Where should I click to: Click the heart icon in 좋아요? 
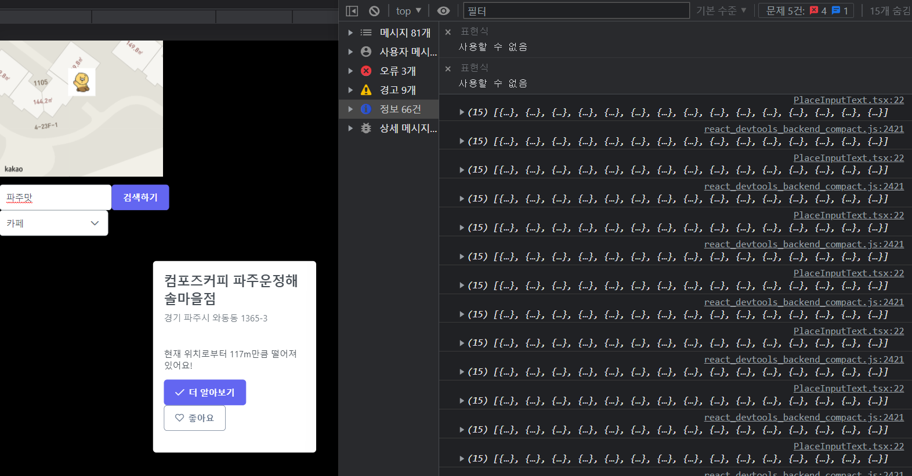tap(179, 418)
